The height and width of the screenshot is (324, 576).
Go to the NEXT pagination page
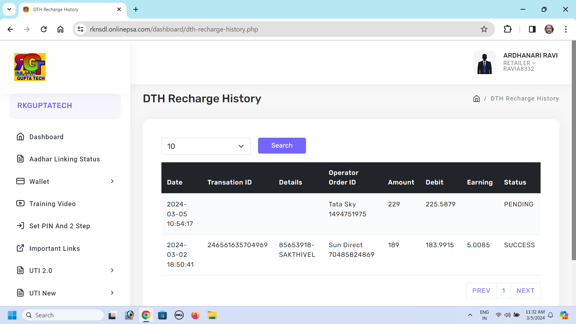pyautogui.click(x=525, y=291)
